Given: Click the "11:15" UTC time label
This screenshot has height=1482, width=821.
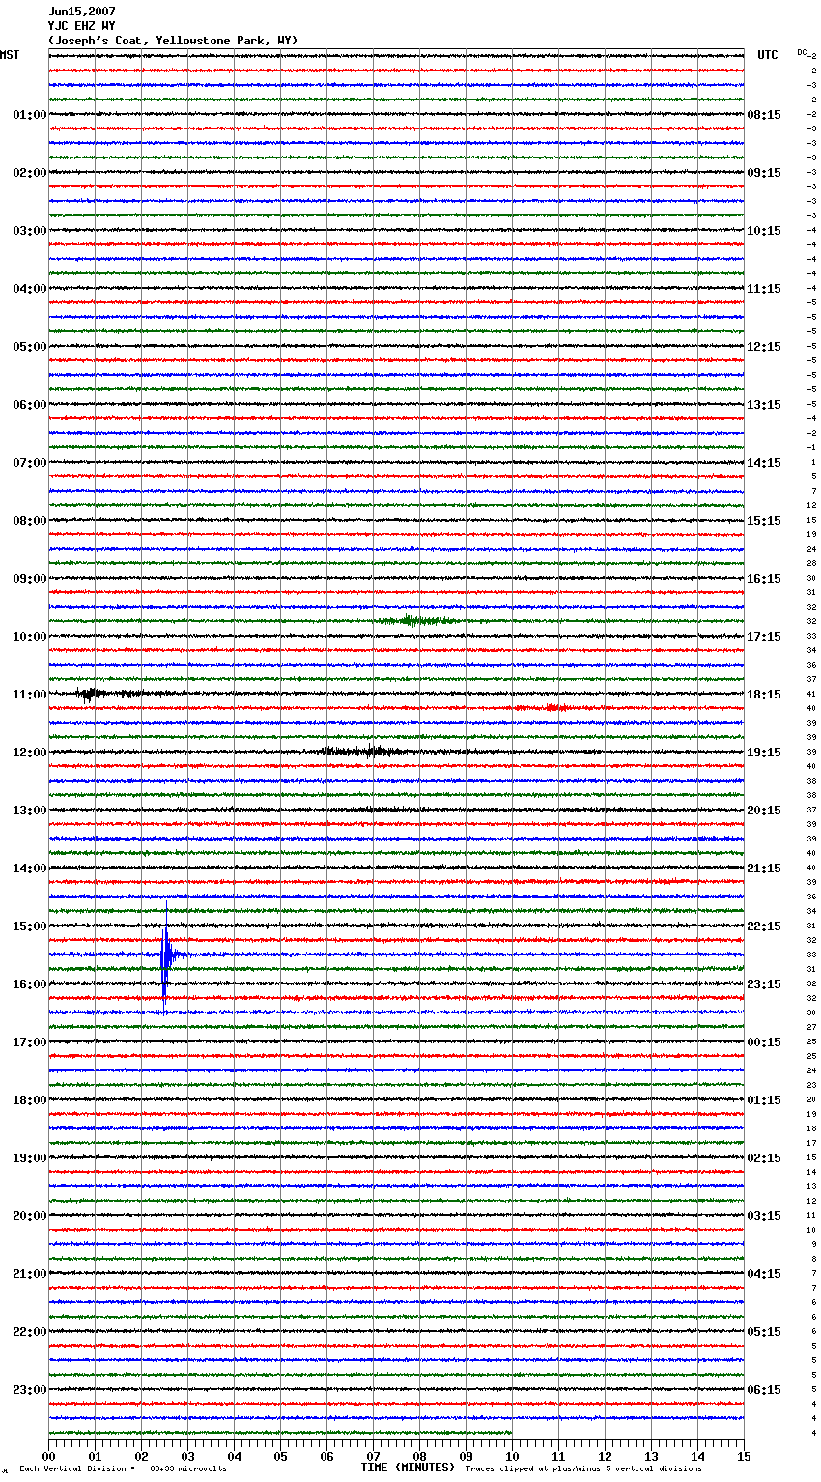Looking at the screenshot, I should [x=764, y=289].
